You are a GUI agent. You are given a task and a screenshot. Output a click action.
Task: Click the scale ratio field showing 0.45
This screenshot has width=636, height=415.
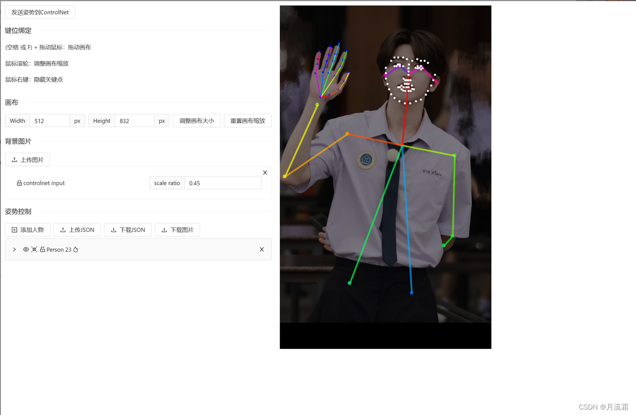223,183
